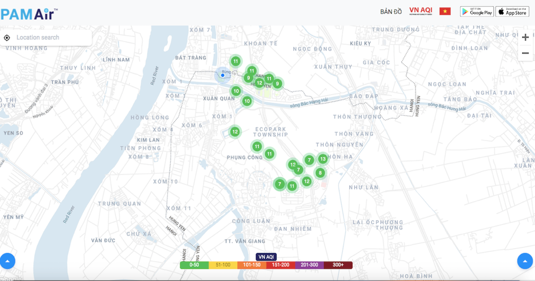This screenshot has height=281, width=535.
Task: Open the BẢN ĐỒ menu item
Action: (391, 12)
